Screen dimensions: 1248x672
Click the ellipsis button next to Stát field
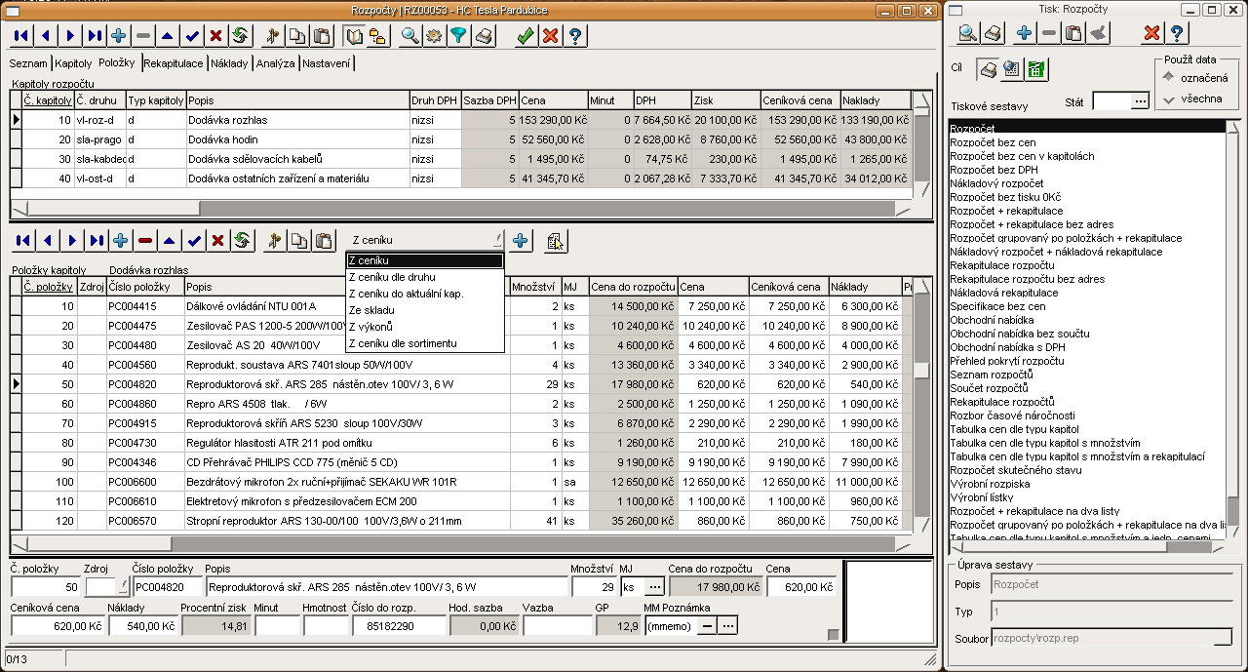(x=1141, y=101)
